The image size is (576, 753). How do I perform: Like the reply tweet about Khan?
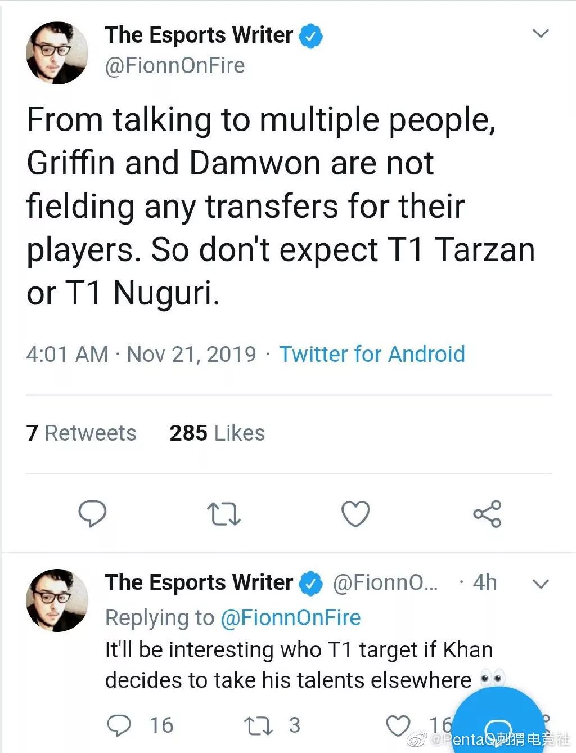click(397, 725)
